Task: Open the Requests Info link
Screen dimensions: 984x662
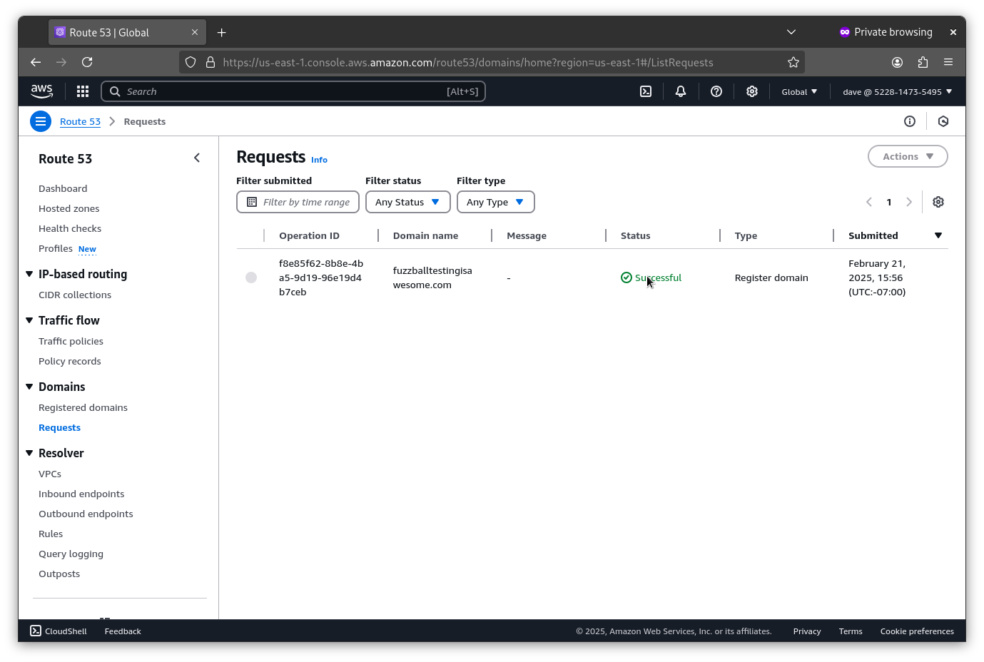Action: click(x=319, y=160)
